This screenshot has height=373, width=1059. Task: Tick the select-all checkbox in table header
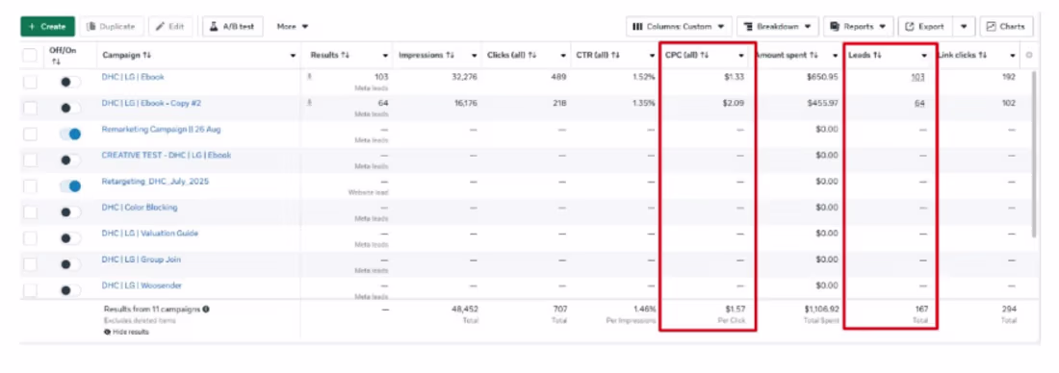coord(31,56)
